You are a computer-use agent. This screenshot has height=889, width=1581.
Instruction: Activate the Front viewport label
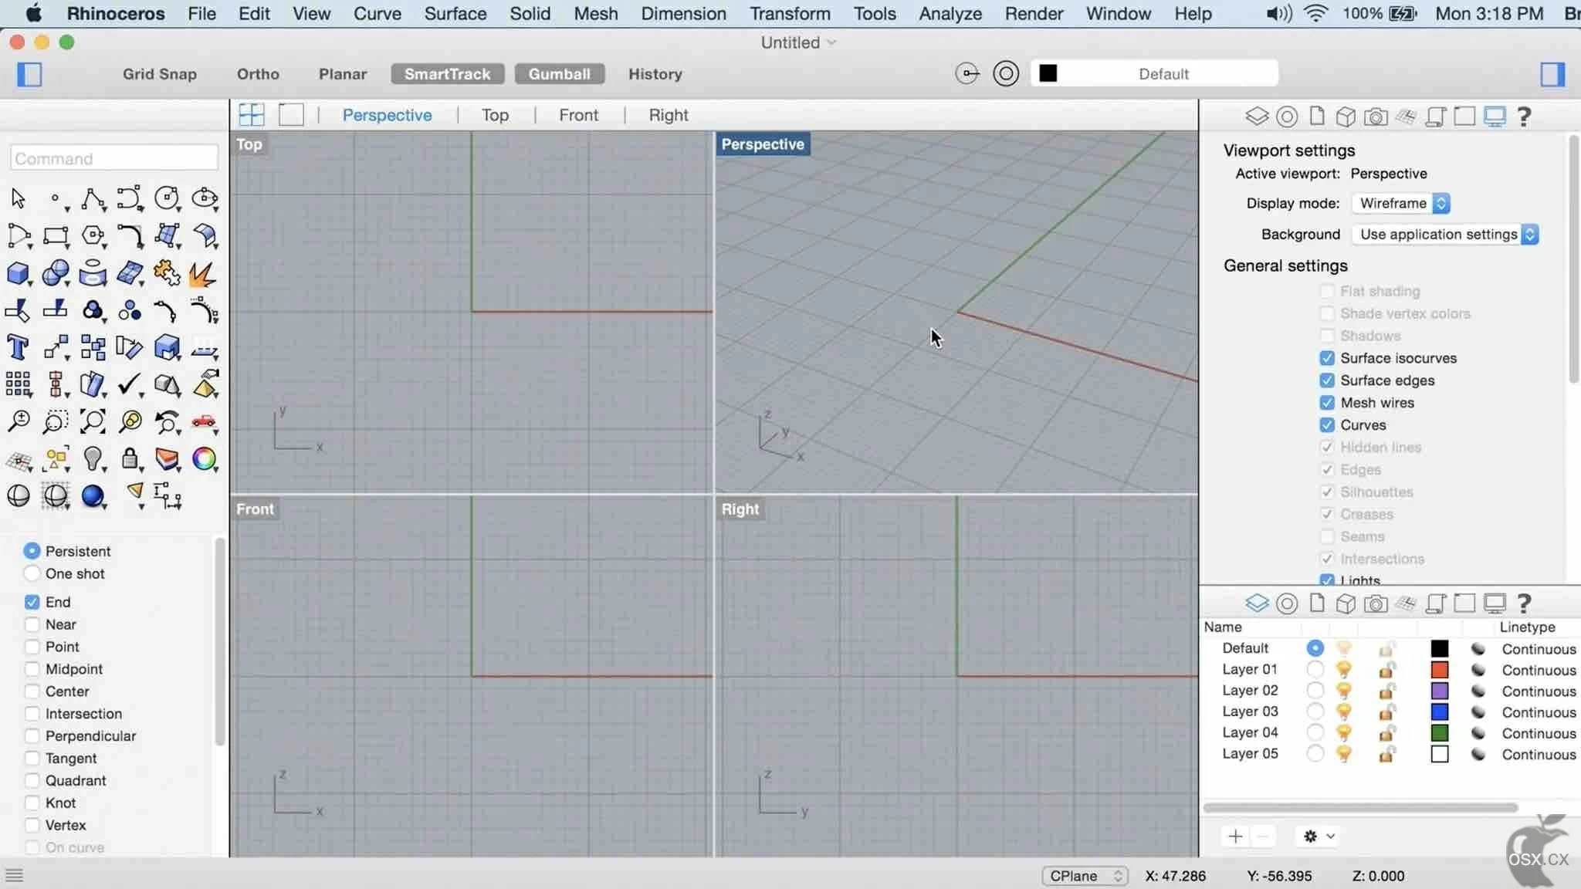click(x=255, y=509)
